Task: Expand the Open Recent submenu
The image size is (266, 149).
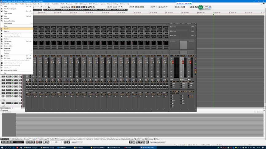Action: (x=17, y=13)
